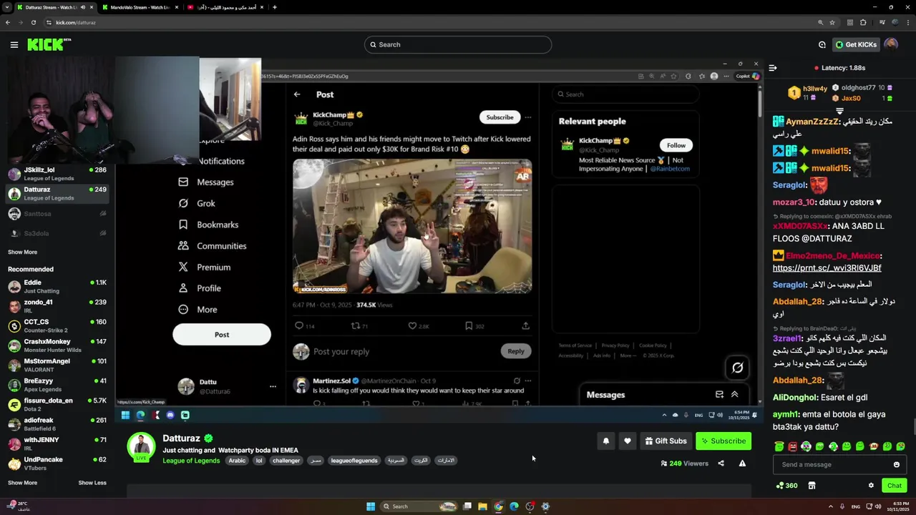The width and height of the screenshot is (916, 515).
Task: Open volume control in system tray
Action: [x=878, y=506]
